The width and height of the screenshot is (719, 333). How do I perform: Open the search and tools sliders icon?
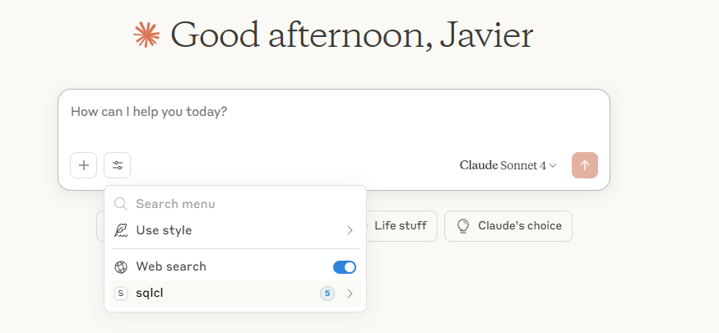(118, 165)
